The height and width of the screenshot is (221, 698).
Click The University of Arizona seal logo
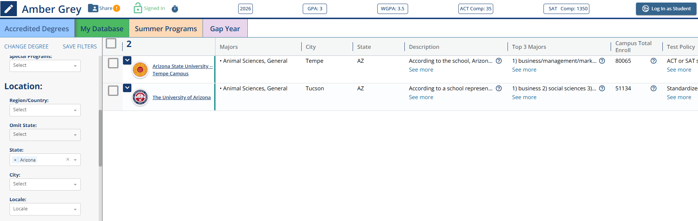140,97
